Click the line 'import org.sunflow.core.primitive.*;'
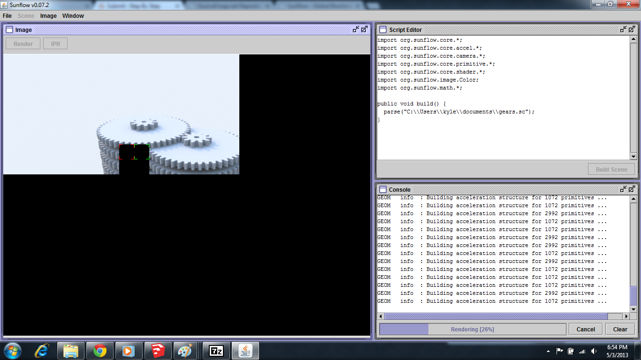 [436, 64]
